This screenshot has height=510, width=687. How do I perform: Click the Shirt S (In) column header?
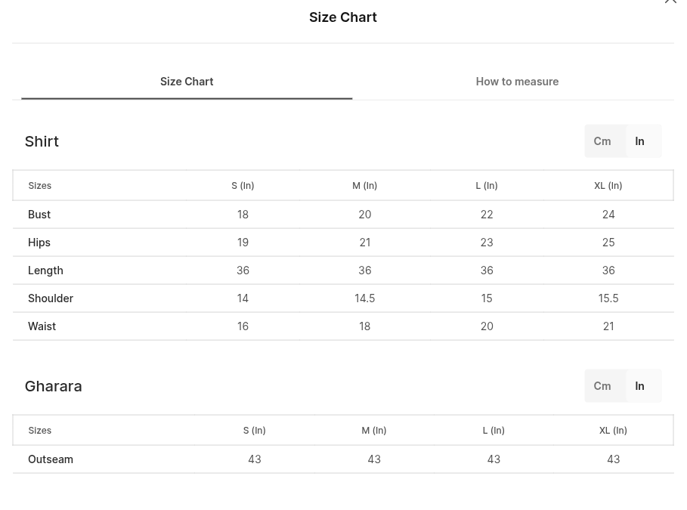click(x=243, y=185)
